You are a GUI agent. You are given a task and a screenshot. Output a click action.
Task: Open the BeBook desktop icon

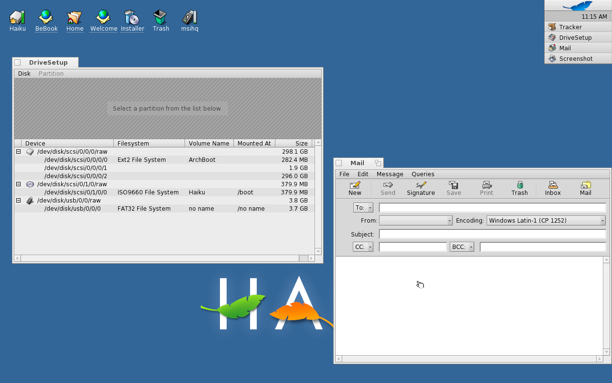tap(46, 21)
